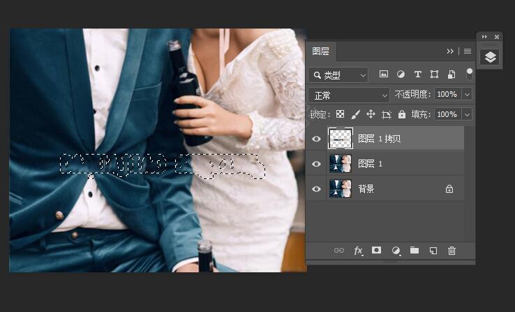Open the fx layer style menu
This screenshot has height=312, width=515.
click(x=358, y=251)
